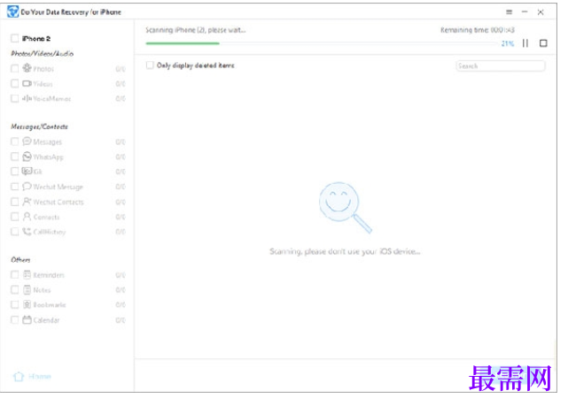Open the hamburger menu in title bar
The width and height of the screenshot is (568, 406).
coord(510,11)
